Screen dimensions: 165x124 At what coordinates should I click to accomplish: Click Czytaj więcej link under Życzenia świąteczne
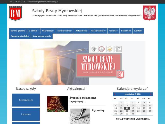click(77, 102)
